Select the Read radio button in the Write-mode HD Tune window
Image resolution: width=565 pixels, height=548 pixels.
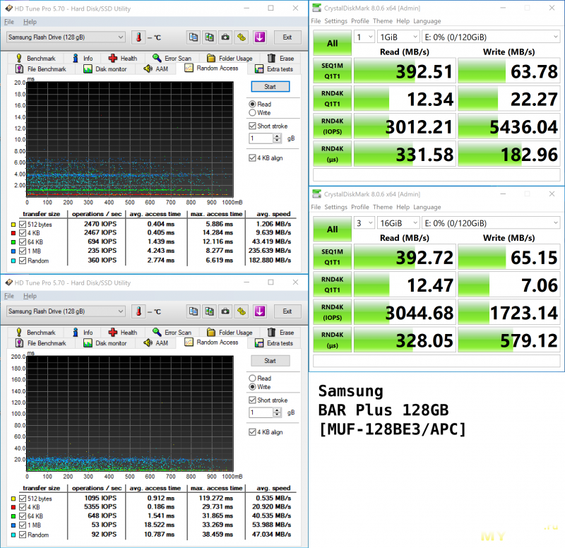point(252,379)
